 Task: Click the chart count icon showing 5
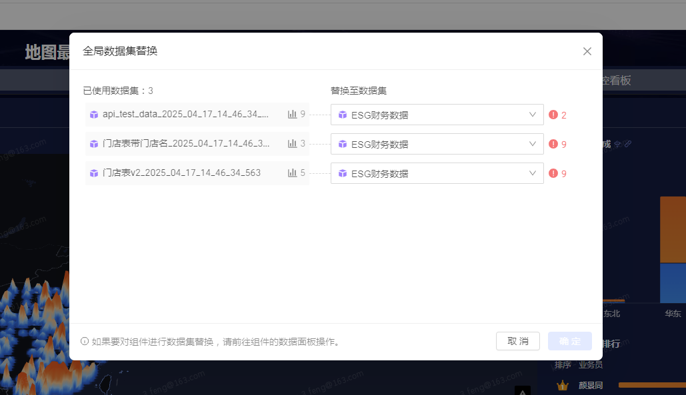pyautogui.click(x=292, y=173)
